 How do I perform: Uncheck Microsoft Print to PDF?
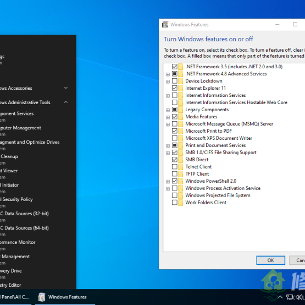[174, 131]
